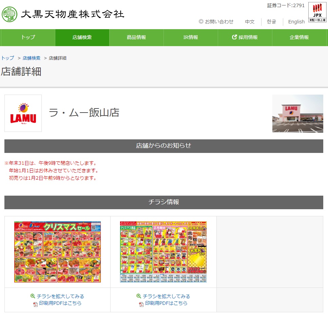Image resolution: width=328 pixels, height=315 pixels.
Task: Open the お問い合わせ contact link
Action: pyautogui.click(x=219, y=22)
